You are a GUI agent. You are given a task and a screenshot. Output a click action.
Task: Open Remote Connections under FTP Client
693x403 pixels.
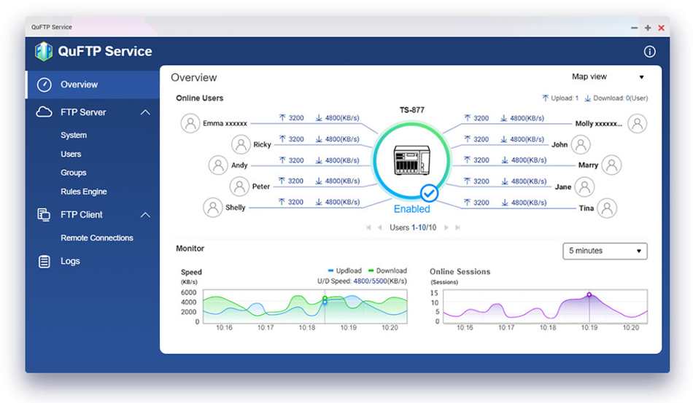pos(97,238)
